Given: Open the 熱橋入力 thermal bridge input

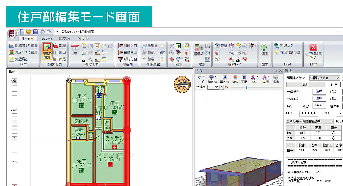Looking at the screenshot, I should [x=127, y=46].
